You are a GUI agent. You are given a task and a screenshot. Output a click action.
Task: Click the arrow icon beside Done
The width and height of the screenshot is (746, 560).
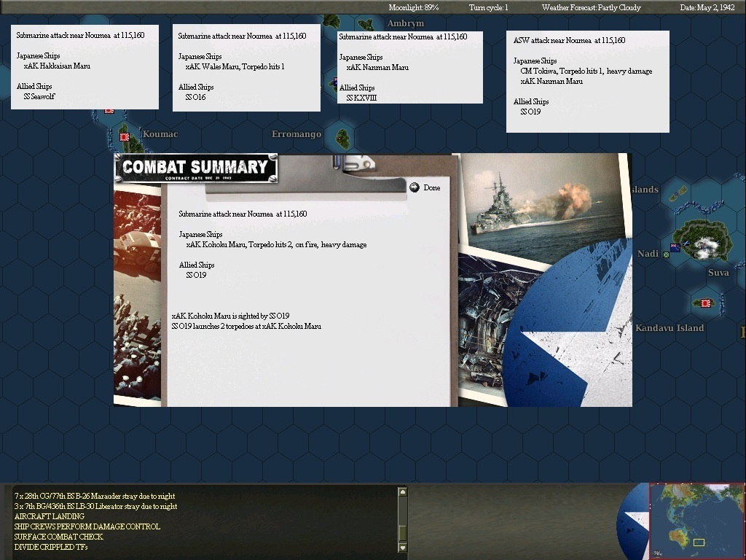coord(415,187)
